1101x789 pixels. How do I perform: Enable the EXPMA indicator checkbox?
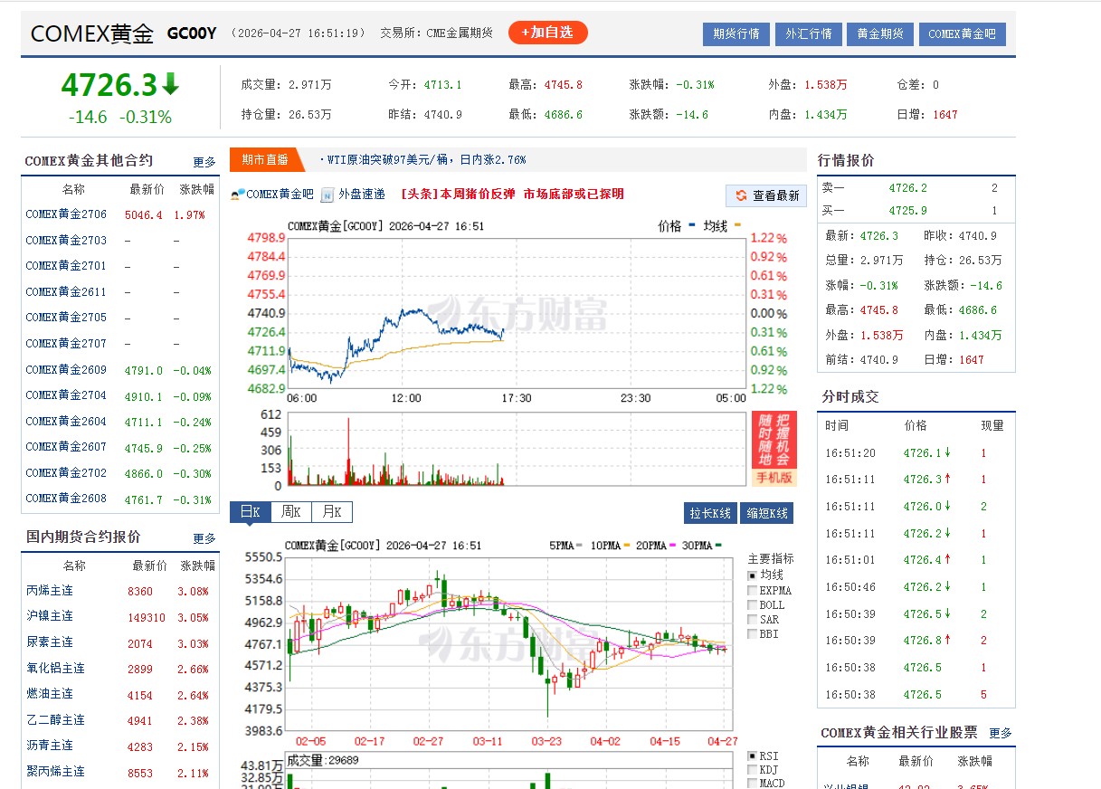(x=751, y=589)
